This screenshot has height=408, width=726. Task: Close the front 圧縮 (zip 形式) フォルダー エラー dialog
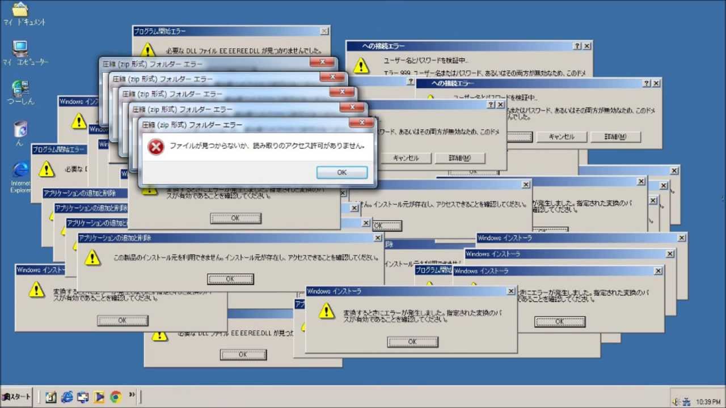pos(361,123)
